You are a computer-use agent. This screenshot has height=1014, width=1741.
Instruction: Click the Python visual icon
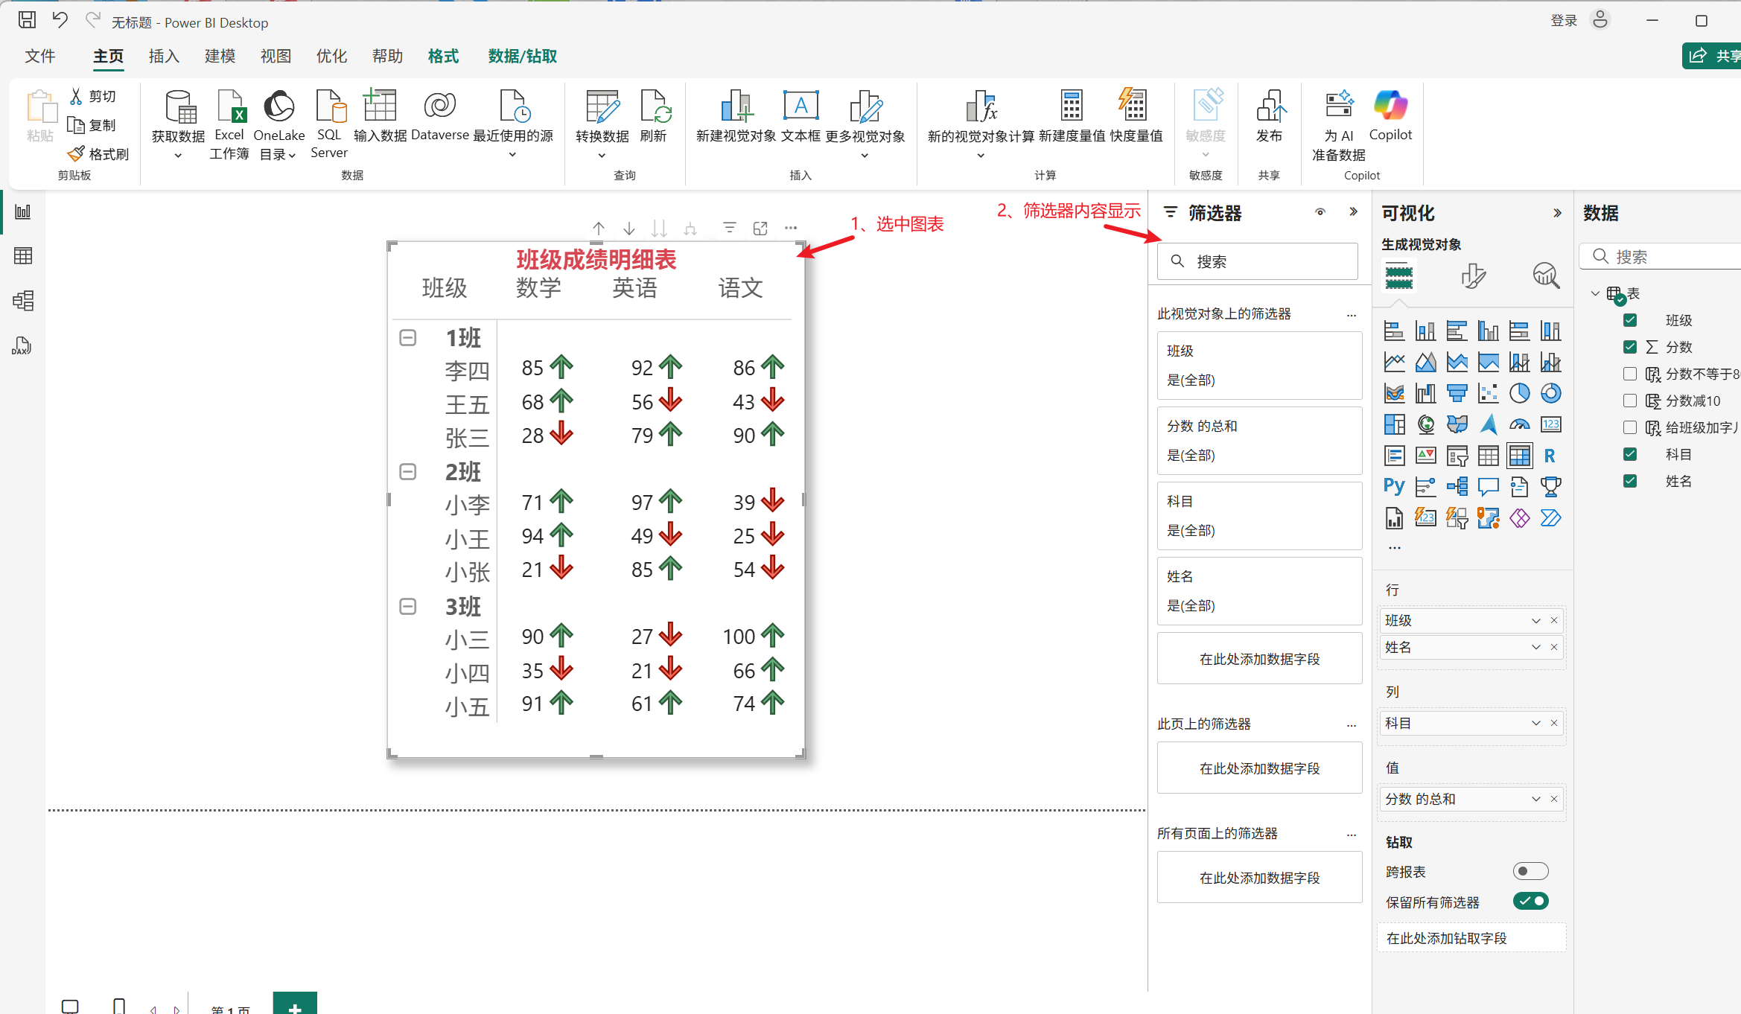tap(1394, 487)
